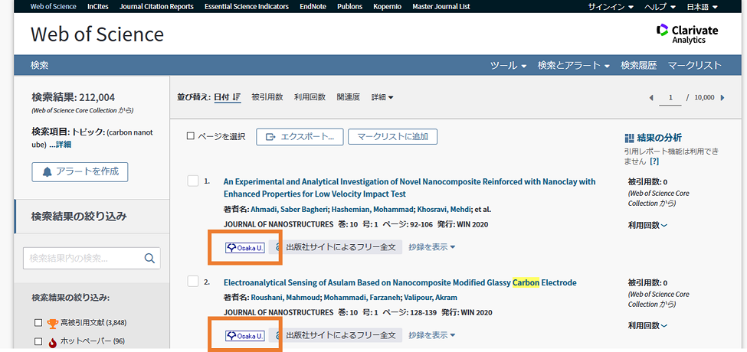Click the search magnifier icon in refine box
The height and width of the screenshot is (352, 747).
point(149,259)
